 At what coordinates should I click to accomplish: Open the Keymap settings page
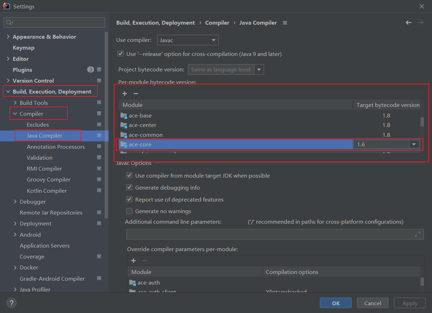pos(24,47)
